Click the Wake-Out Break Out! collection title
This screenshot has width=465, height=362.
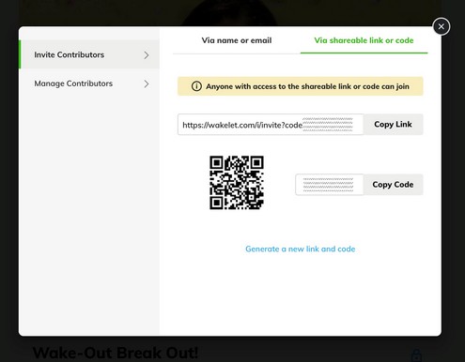116,354
